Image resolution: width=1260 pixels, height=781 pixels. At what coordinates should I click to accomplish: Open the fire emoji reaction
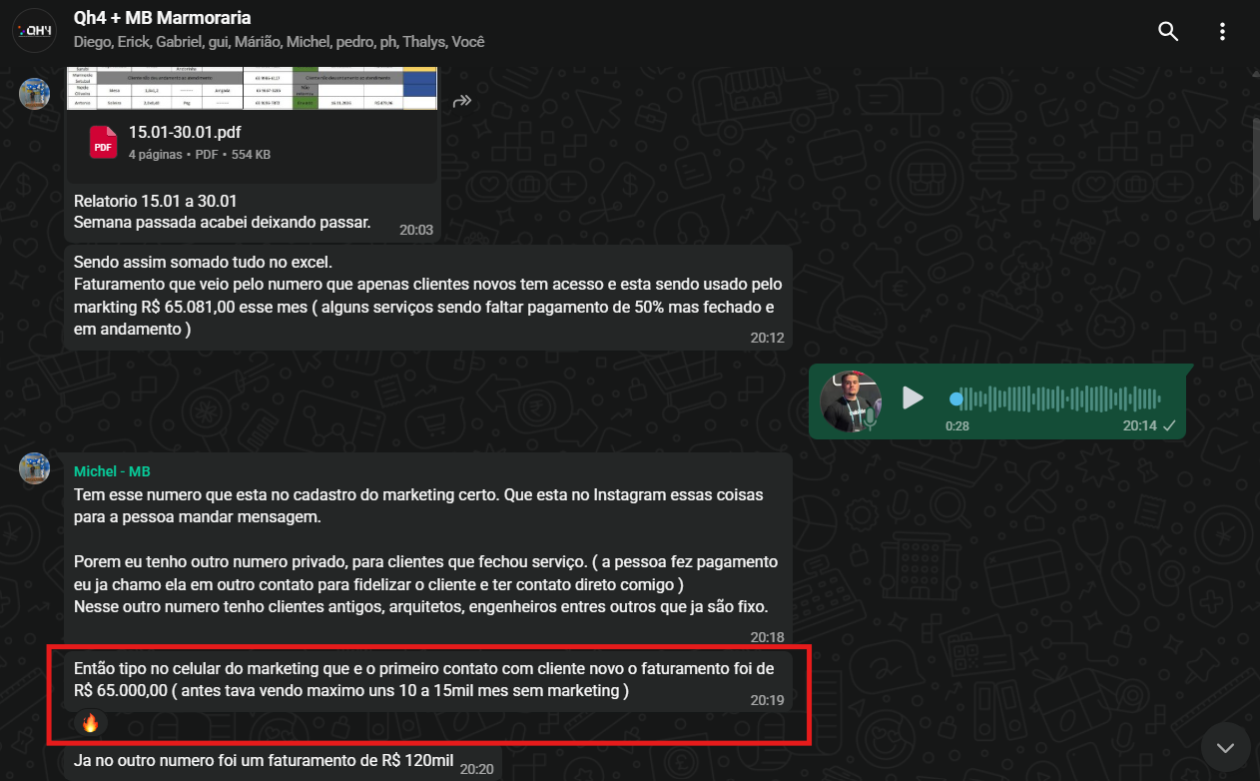click(x=90, y=722)
